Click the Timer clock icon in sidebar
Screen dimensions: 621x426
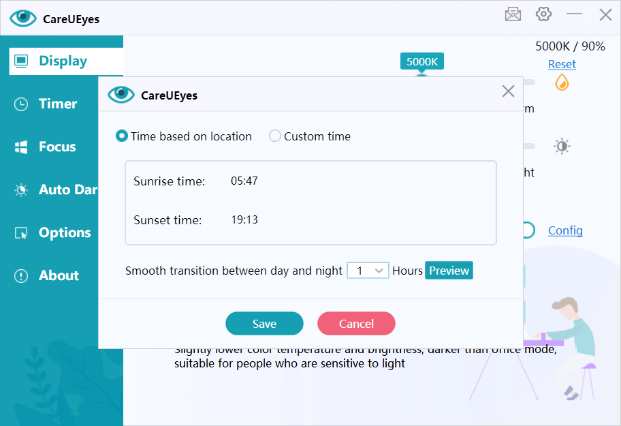coord(21,104)
